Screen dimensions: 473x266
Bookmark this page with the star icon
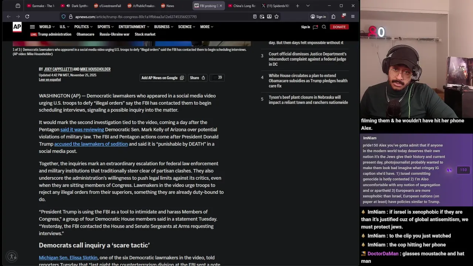pyautogui.click(x=276, y=17)
